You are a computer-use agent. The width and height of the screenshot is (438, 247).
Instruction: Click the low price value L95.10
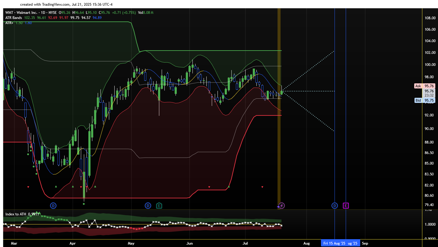tap(91, 13)
